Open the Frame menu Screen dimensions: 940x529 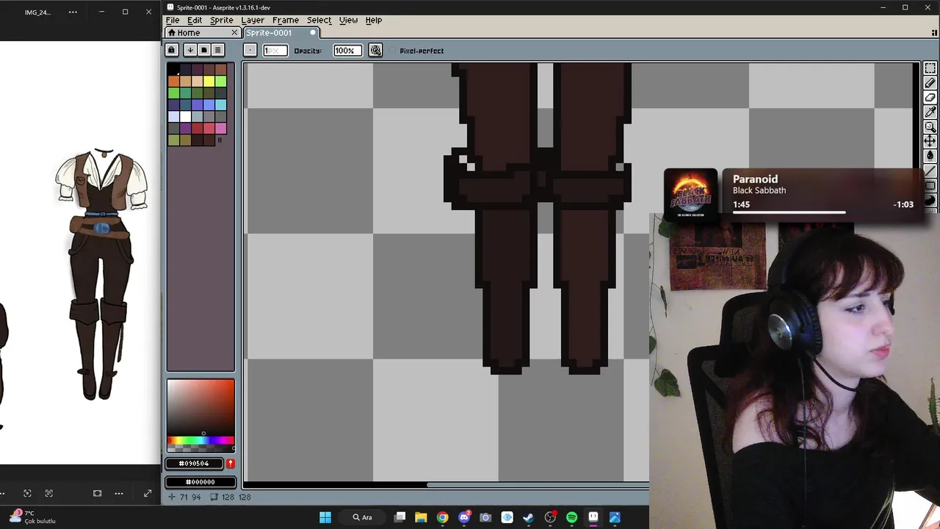coord(285,20)
